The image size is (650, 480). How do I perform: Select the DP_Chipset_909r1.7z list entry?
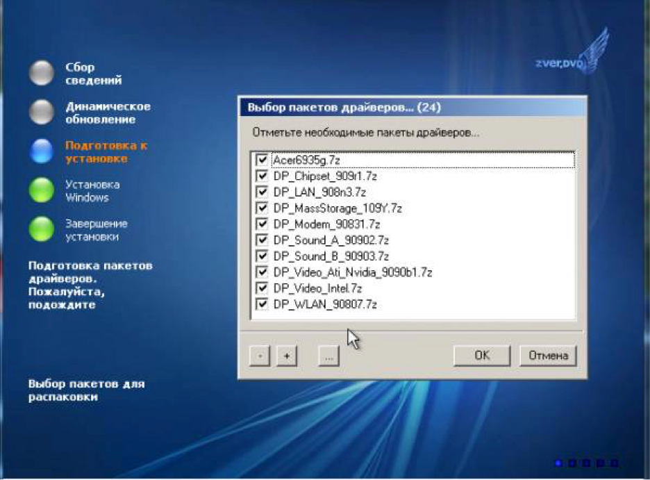click(325, 176)
